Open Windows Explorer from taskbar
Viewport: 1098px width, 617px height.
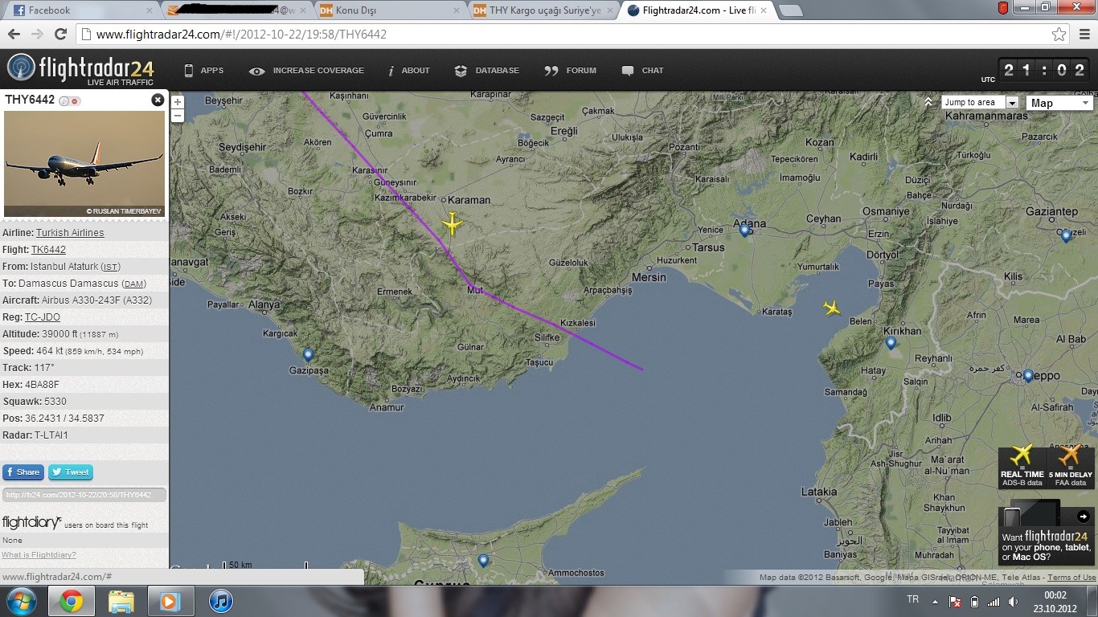click(x=121, y=601)
